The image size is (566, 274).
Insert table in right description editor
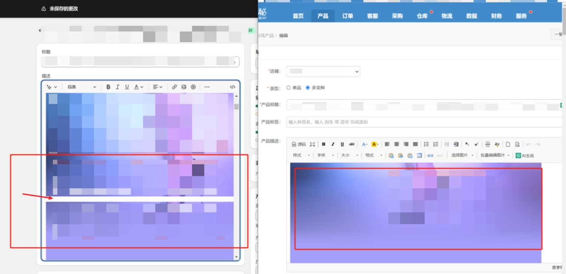pos(419,155)
